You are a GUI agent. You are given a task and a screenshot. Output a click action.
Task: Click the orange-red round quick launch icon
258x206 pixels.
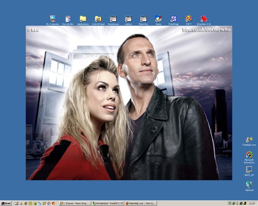(x=54, y=203)
